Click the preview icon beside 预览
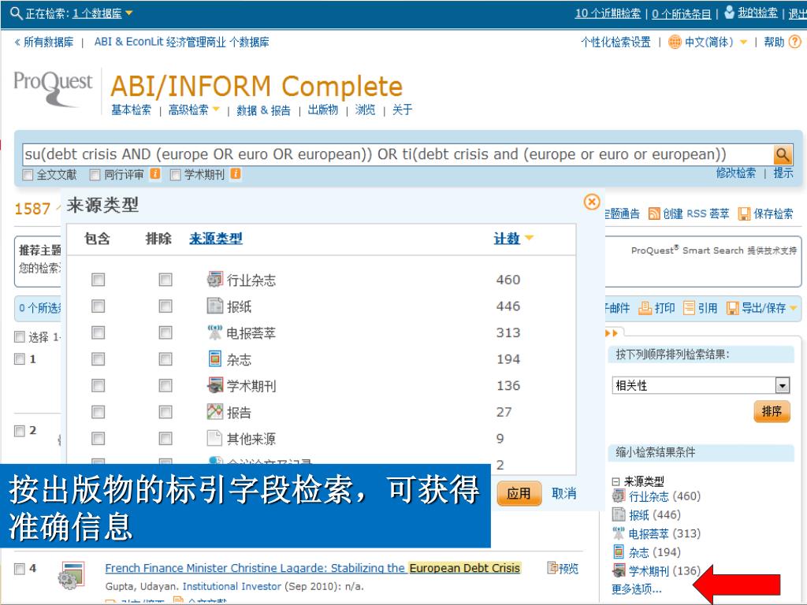 552,568
